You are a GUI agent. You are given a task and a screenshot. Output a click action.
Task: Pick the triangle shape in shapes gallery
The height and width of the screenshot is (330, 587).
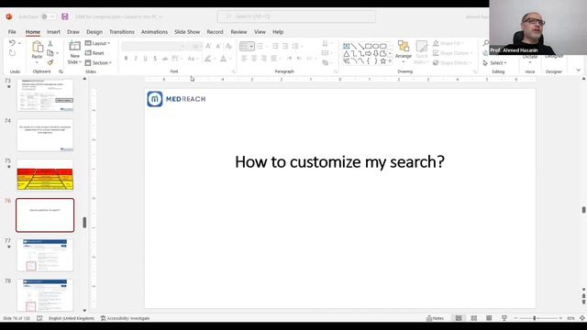coord(347,54)
